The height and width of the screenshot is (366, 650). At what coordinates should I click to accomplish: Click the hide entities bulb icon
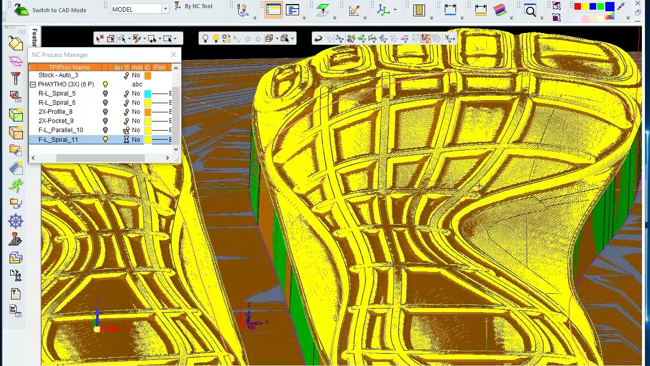205,39
